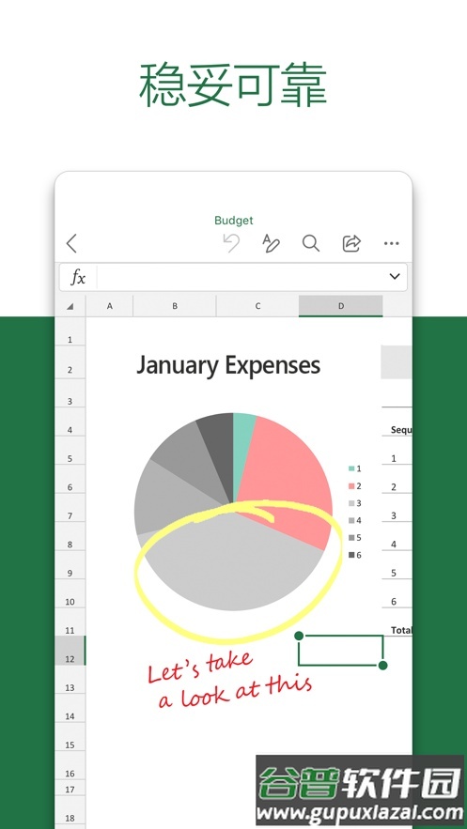This screenshot has width=467, height=829.
Task: Open the search magnifier icon
Action: (311, 243)
